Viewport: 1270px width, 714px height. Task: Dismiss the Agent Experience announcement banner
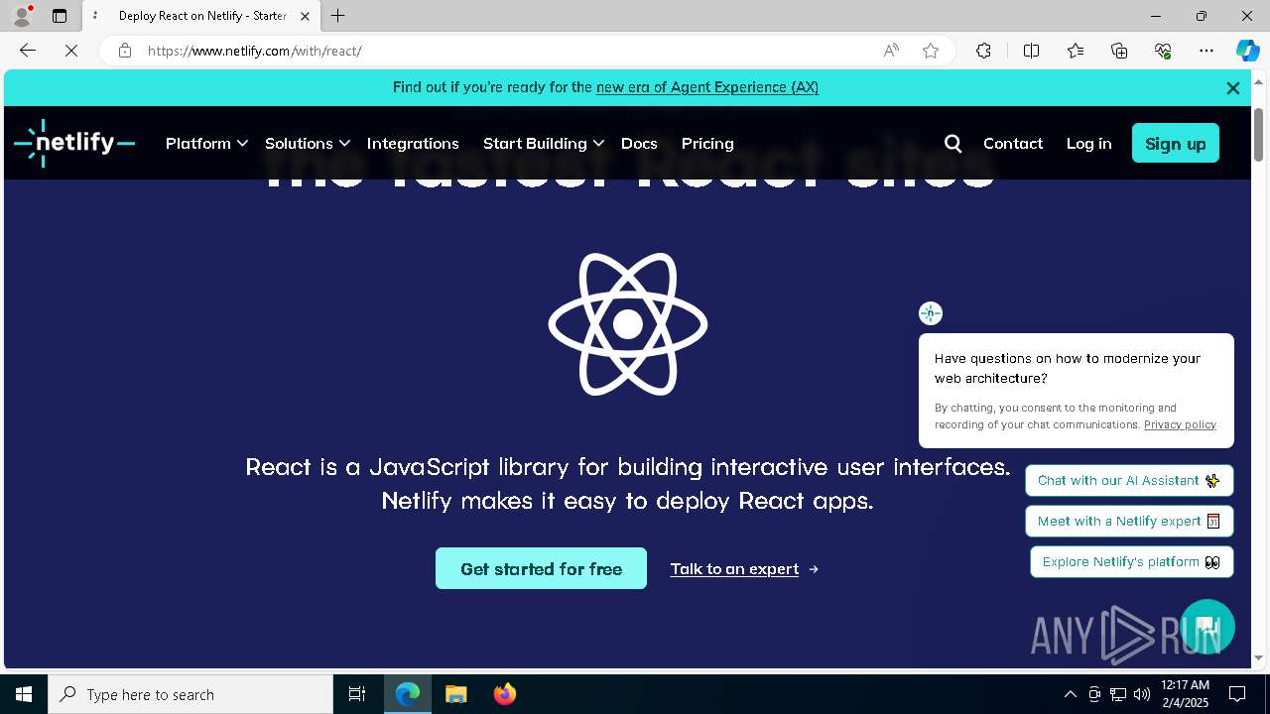tap(1233, 88)
